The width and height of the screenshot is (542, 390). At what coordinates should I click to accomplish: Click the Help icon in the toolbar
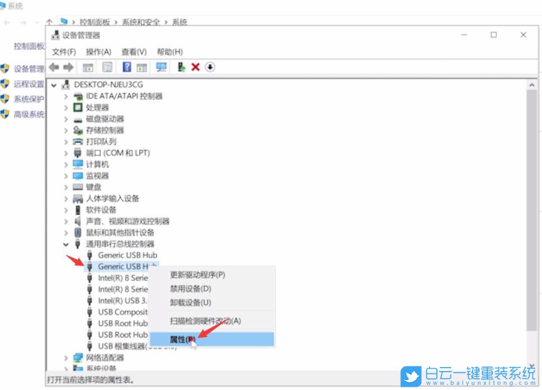point(126,67)
